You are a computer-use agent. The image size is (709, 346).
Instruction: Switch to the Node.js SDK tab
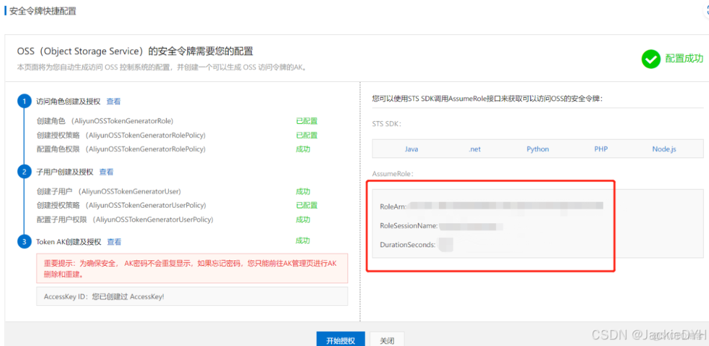663,148
